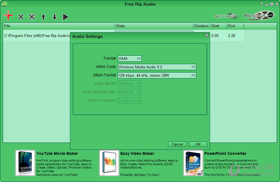280x182 pixels.
Task: Click the app logo in title bar
Action: [5, 4]
